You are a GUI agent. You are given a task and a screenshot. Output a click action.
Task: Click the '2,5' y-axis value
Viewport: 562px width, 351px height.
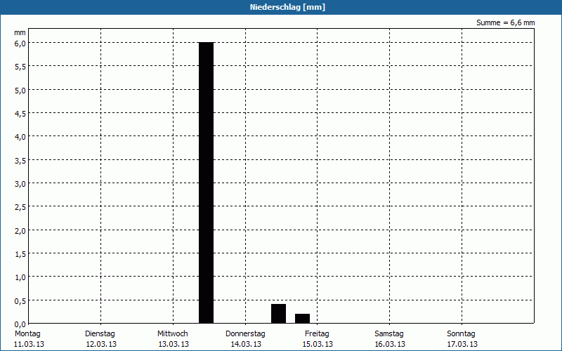click(20, 207)
